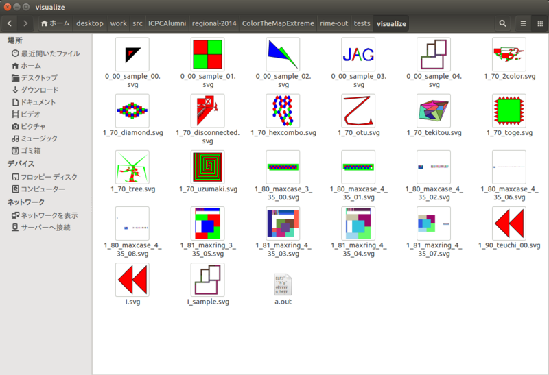Select 1_70_disconnected.svg thumbnail
Image resolution: width=549 pixels, height=375 pixels.
point(208,110)
